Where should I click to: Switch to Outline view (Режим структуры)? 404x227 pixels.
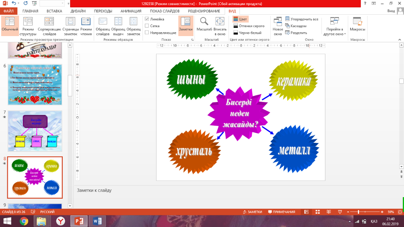coord(28,26)
